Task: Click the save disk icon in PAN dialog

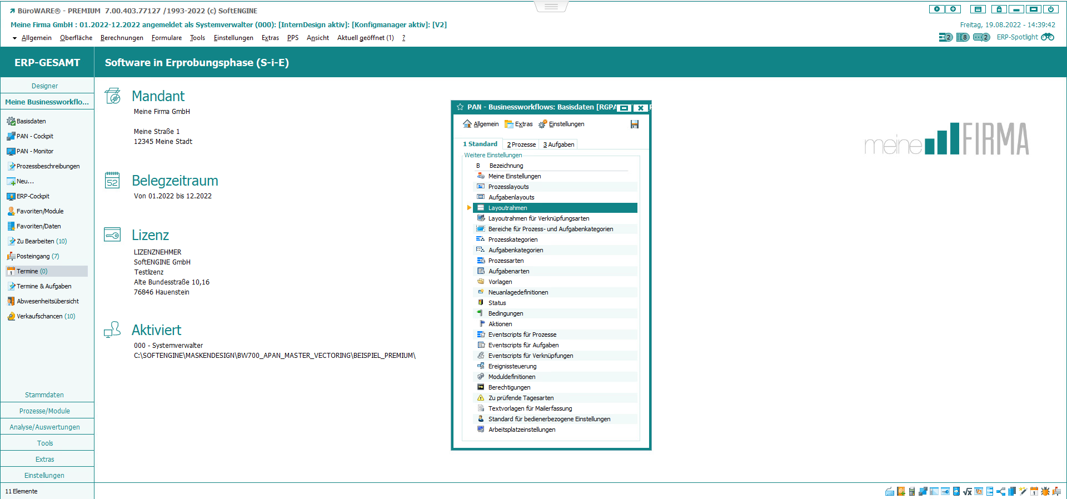Action: click(x=634, y=124)
